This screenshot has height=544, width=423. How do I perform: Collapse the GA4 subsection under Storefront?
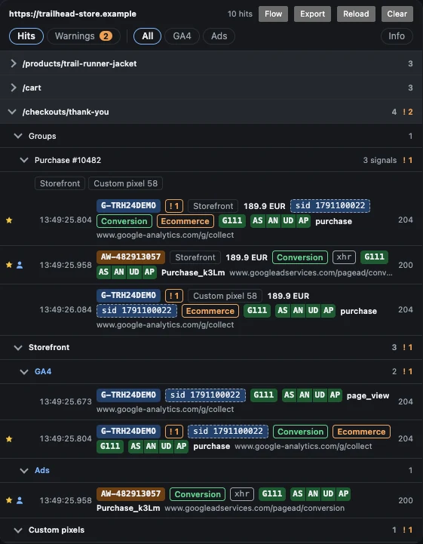(x=211, y=371)
